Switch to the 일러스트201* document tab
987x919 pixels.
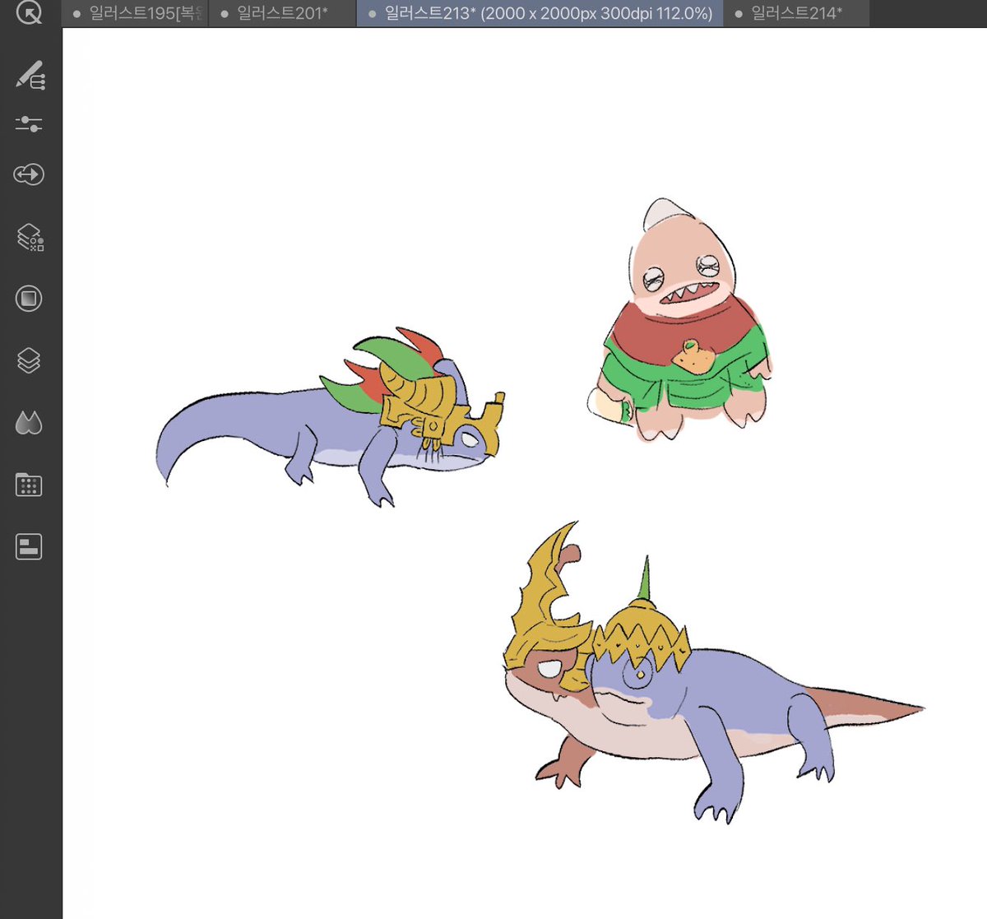click(283, 13)
